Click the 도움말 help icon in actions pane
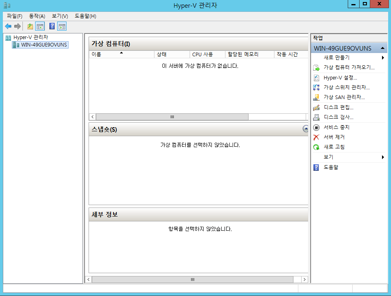Image resolution: width=391 pixels, height=296 pixels. [316, 168]
